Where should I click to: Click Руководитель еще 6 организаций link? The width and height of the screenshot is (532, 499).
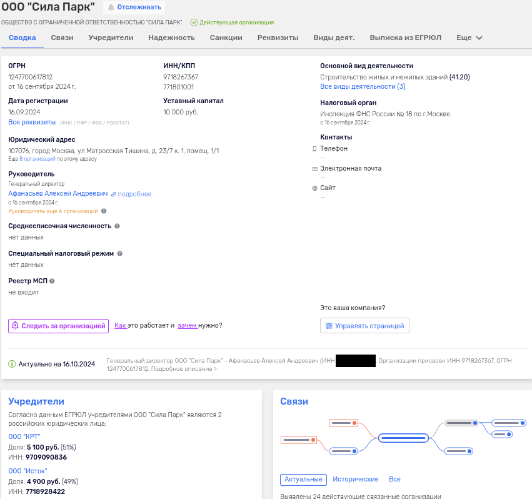pos(53,211)
